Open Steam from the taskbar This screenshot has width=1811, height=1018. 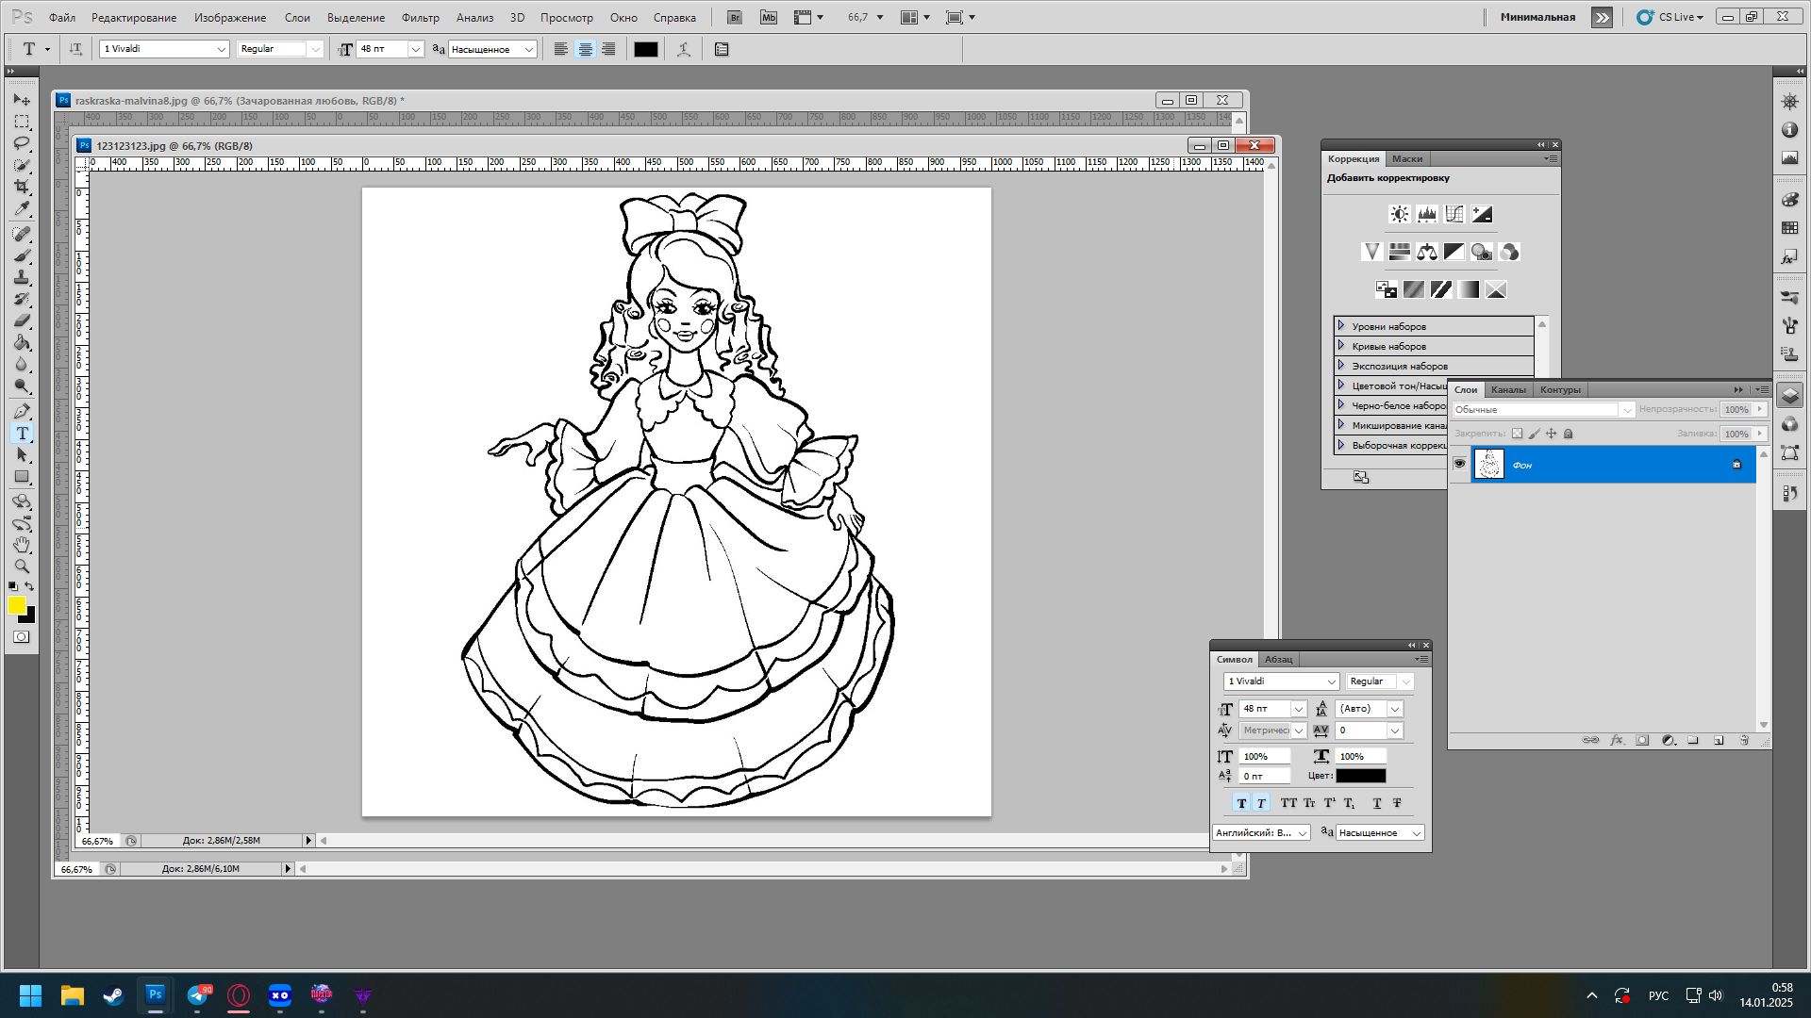tap(113, 995)
